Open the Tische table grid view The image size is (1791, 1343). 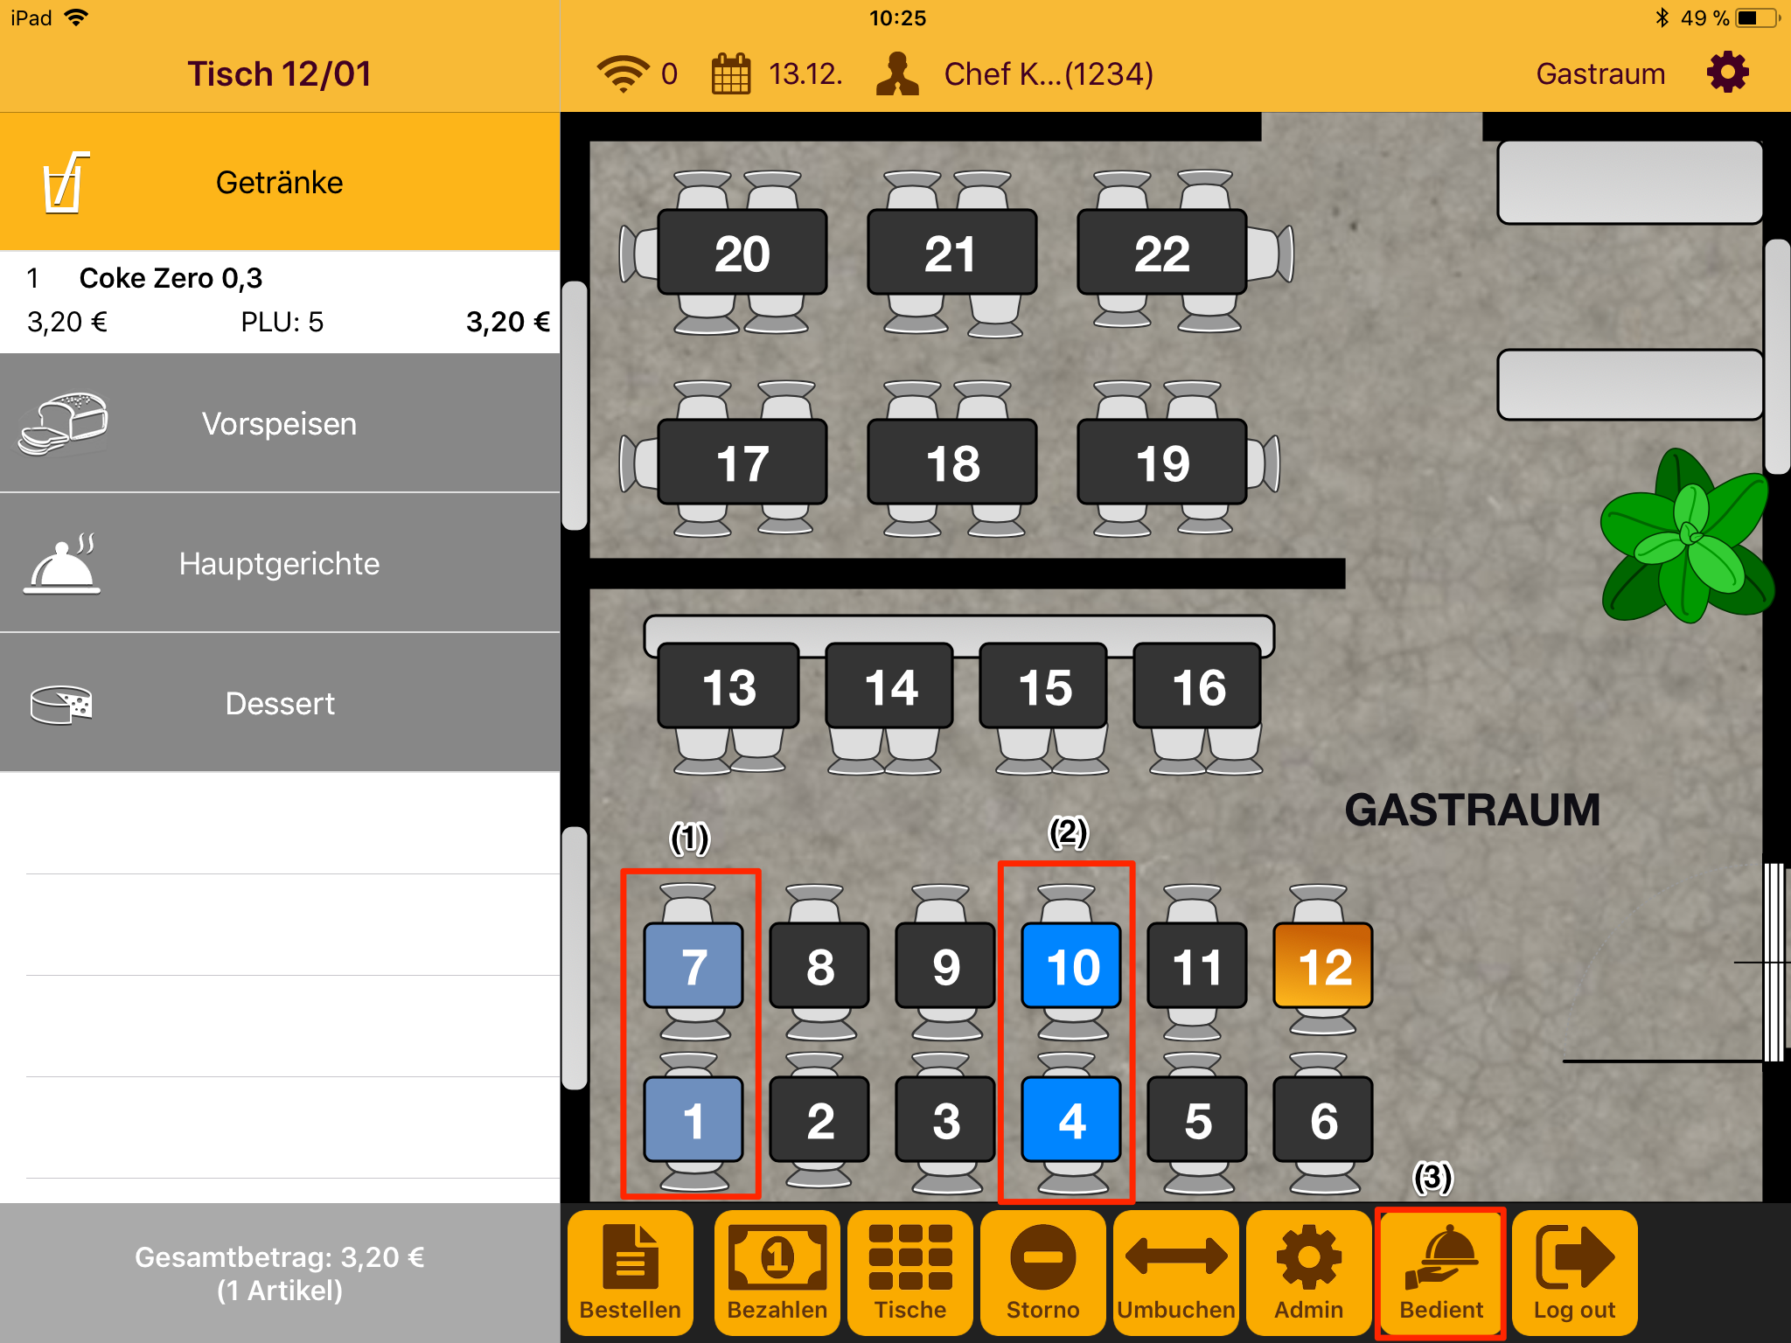pos(909,1272)
